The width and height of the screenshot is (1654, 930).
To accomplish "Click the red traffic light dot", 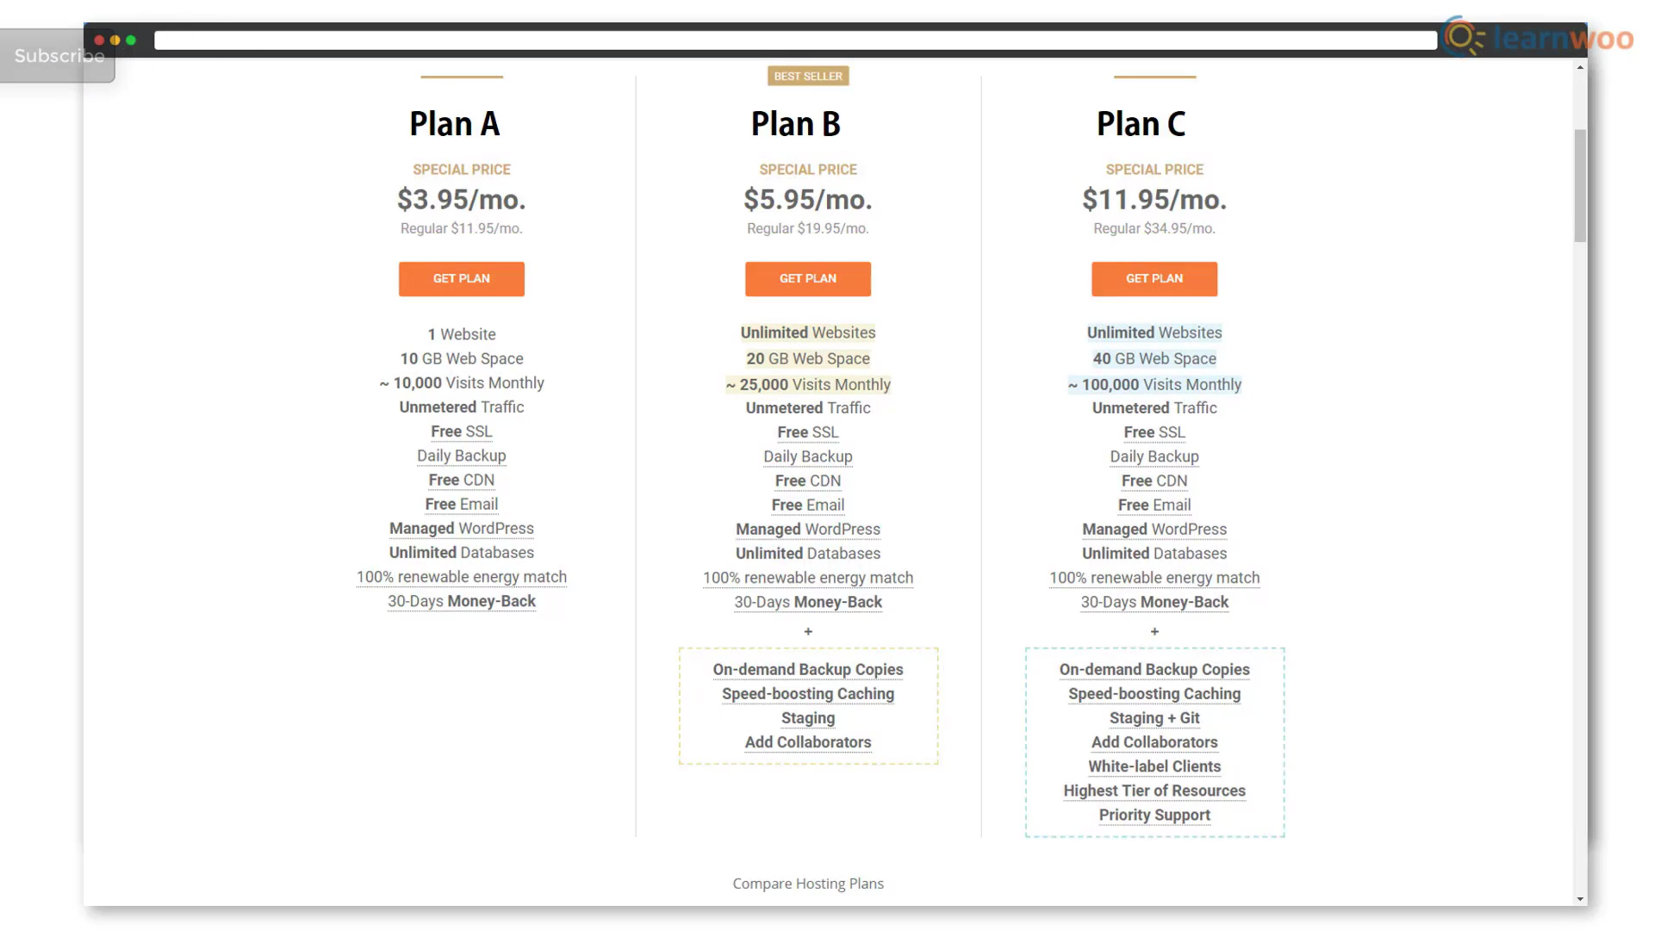I will [x=100, y=40].
